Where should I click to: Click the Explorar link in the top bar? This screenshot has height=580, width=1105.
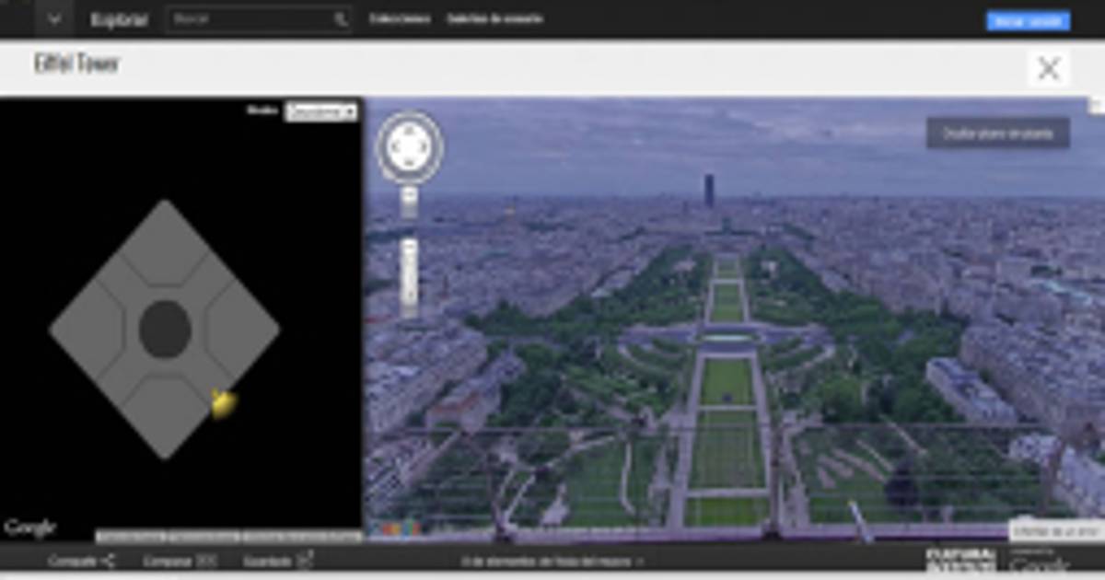(x=119, y=19)
